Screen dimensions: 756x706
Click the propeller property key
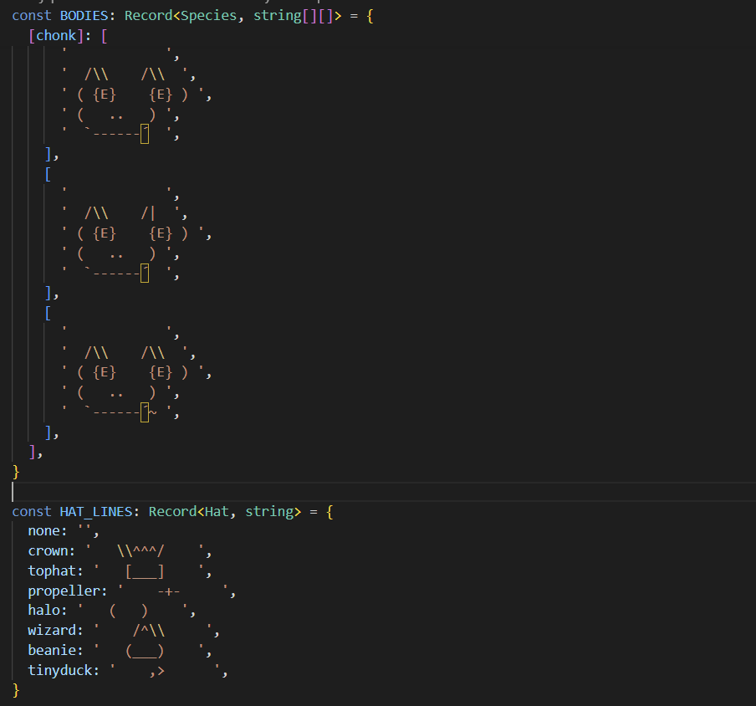[x=64, y=591]
